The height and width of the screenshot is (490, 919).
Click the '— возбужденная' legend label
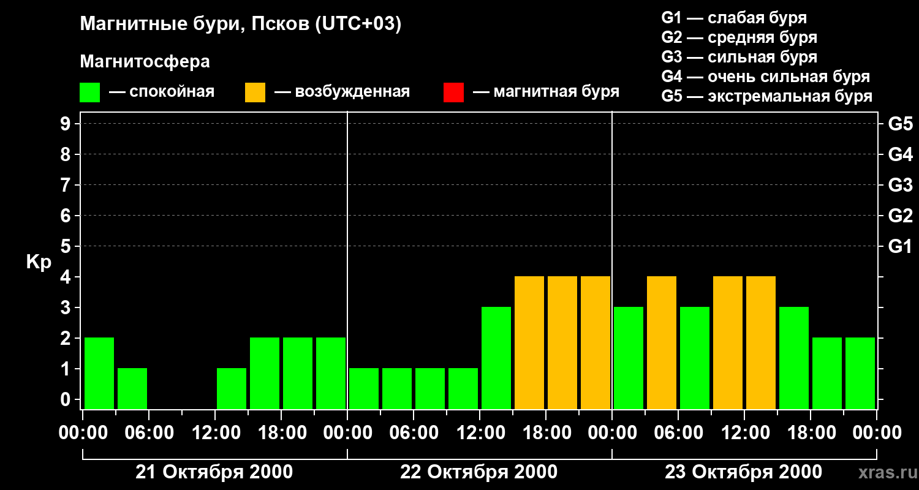click(x=342, y=92)
